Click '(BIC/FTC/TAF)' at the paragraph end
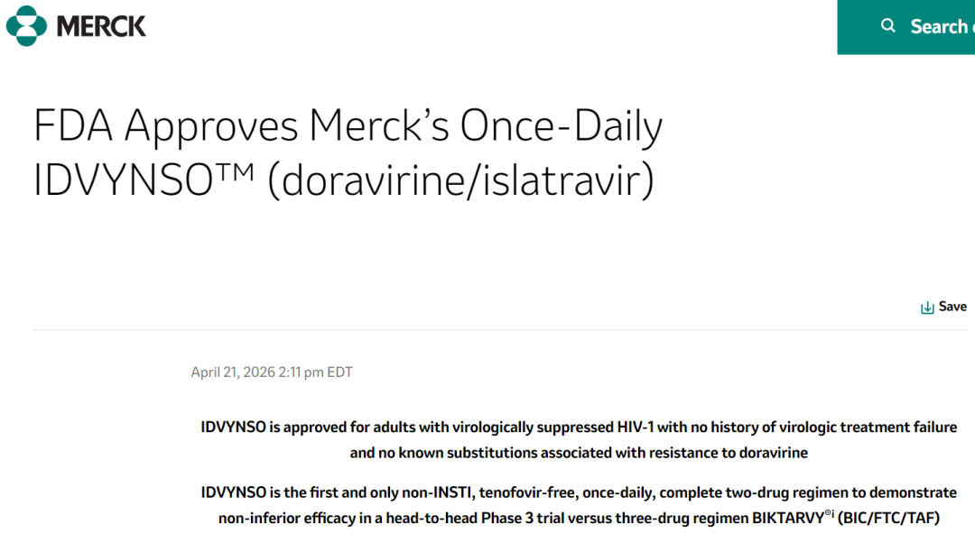 click(x=888, y=518)
